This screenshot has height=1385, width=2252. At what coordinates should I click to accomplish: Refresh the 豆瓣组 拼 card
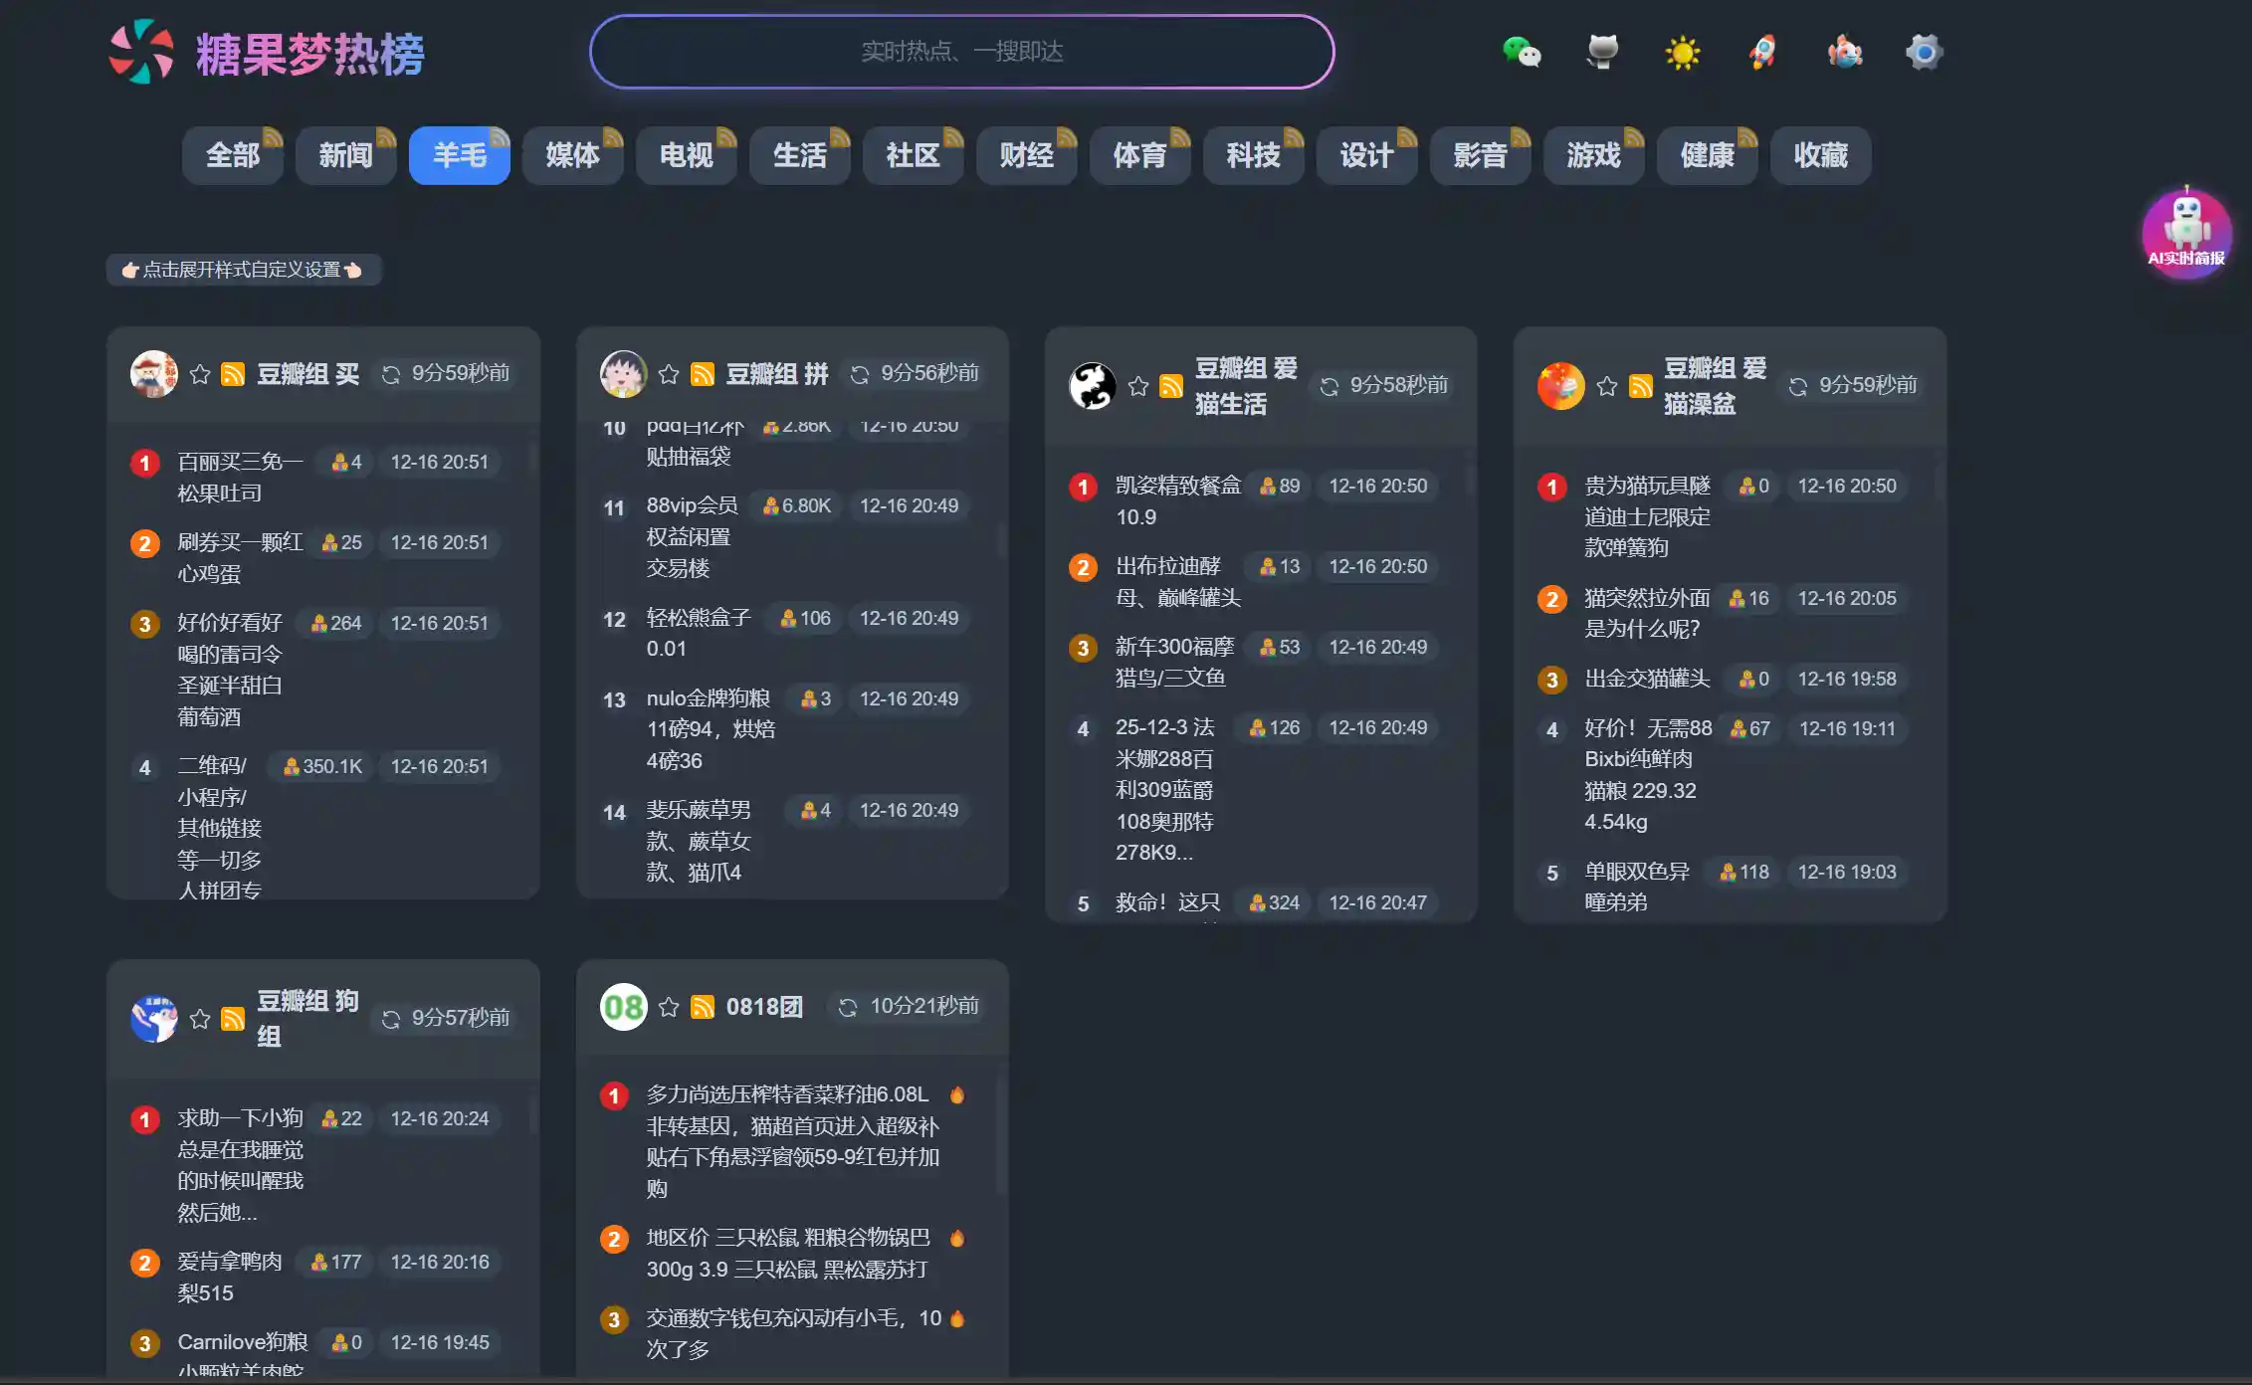[860, 374]
